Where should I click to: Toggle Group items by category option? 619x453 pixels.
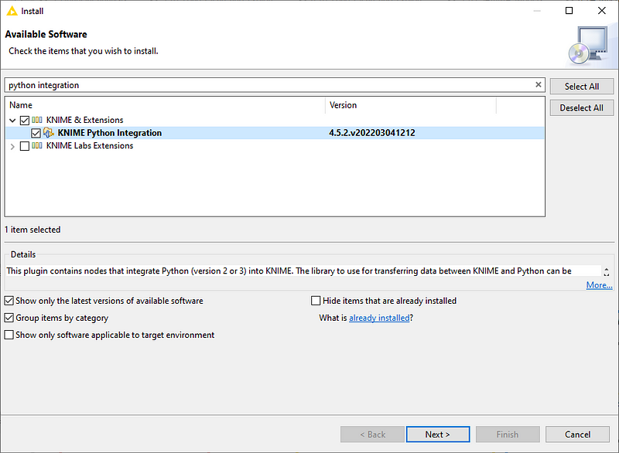pyautogui.click(x=9, y=318)
